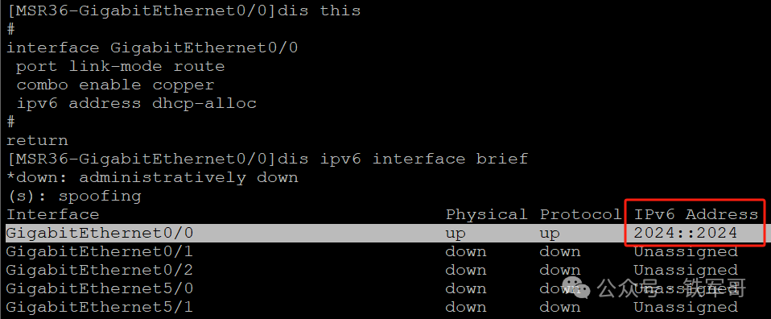Click the IPv6 Address column header
Screen dimensions: 771x319
[696, 214]
